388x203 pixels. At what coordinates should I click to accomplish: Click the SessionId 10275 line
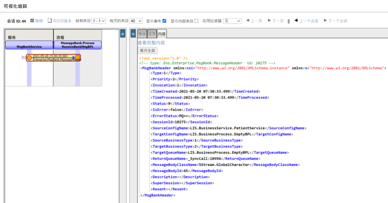pos(181,122)
